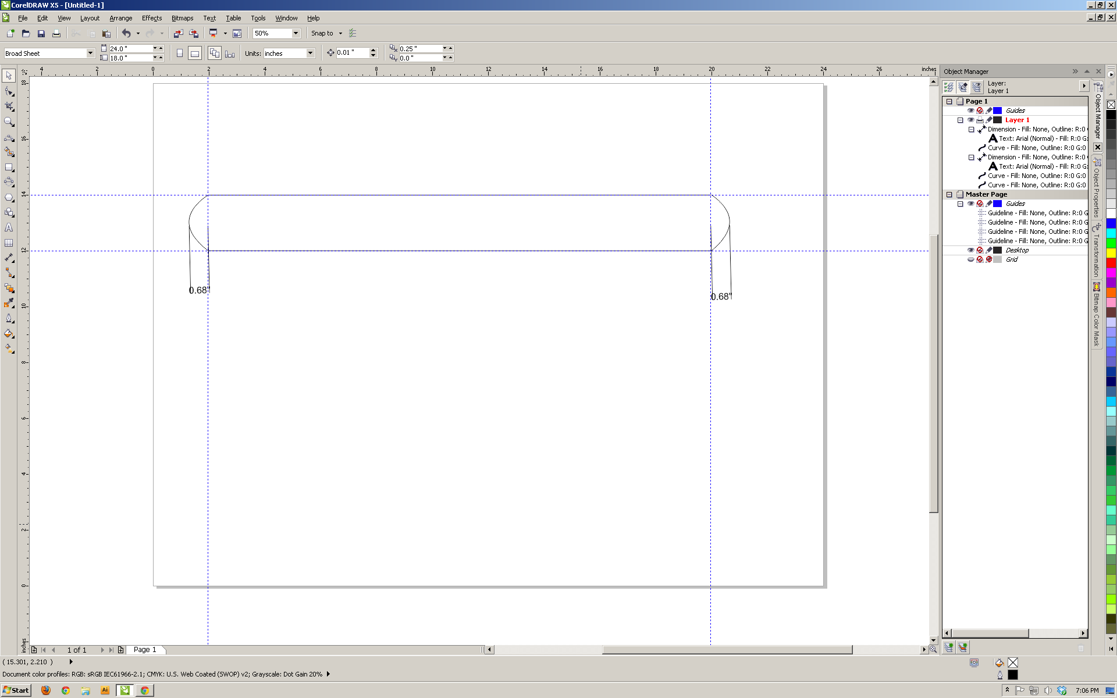
Task: Open Firefox from the taskbar
Action: (x=46, y=690)
